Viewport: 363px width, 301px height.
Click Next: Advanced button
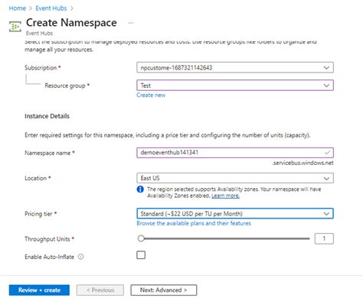click(x=164, y=290)
